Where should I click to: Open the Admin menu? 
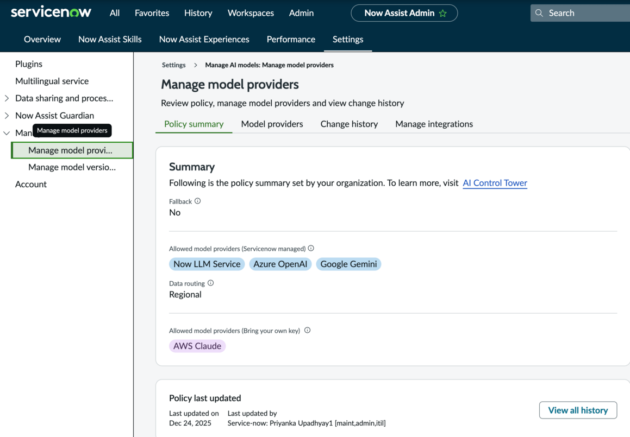pos(301,13)
